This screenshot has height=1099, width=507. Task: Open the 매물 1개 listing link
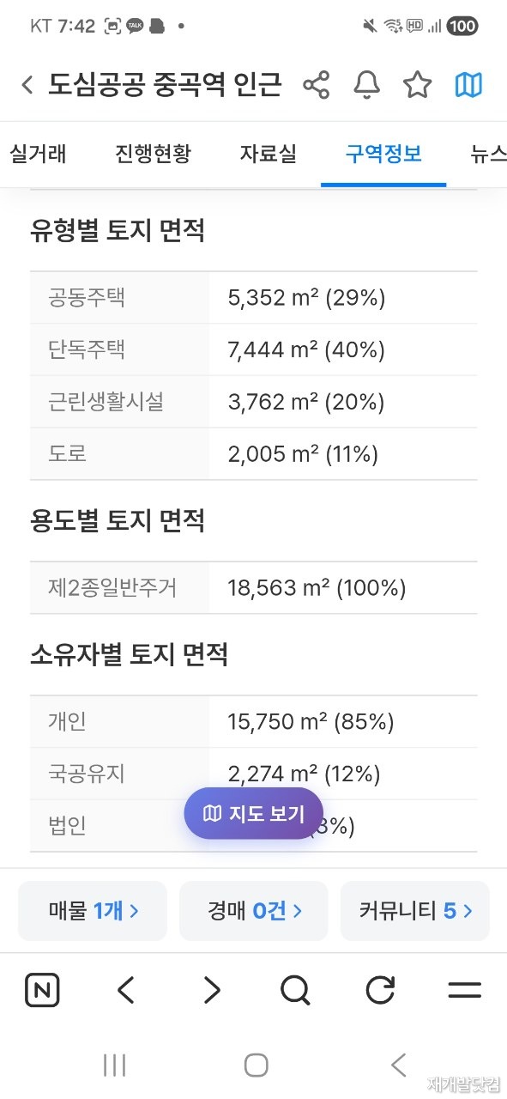93,911
